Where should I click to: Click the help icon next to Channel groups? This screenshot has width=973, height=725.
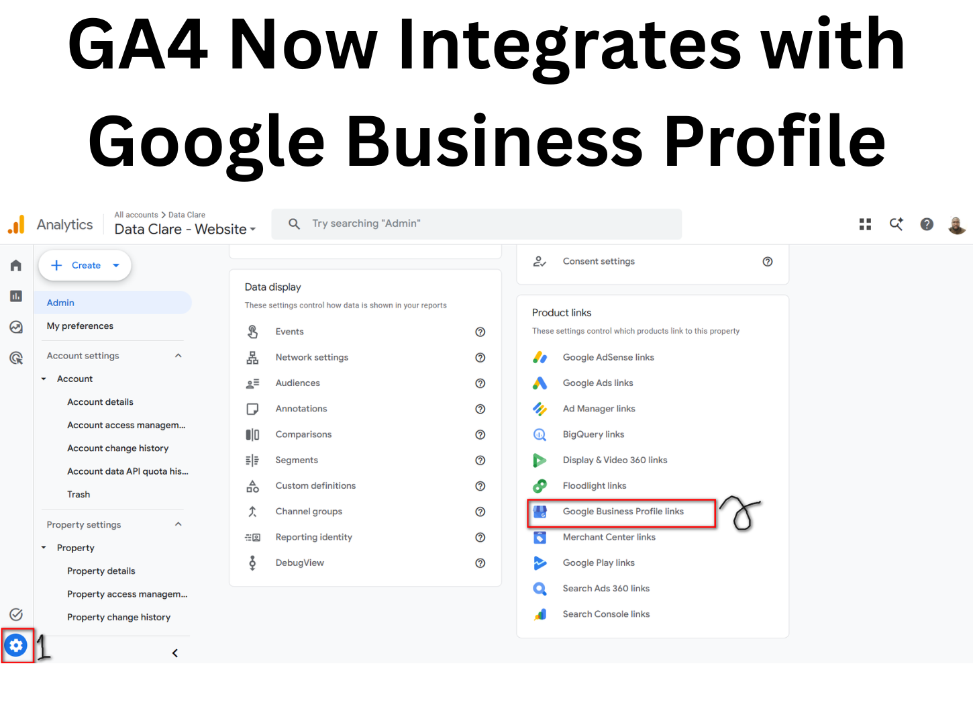tap(480, 512)
